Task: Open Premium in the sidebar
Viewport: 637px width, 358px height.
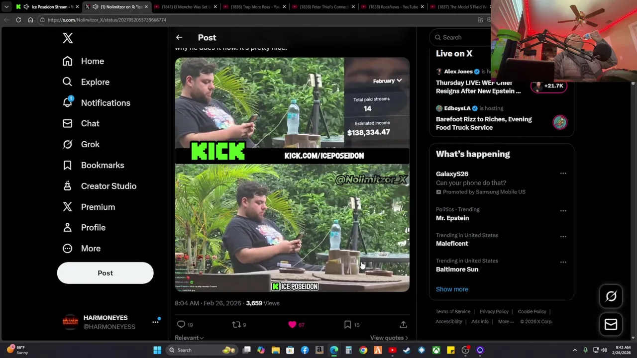Action: (89, 207)
